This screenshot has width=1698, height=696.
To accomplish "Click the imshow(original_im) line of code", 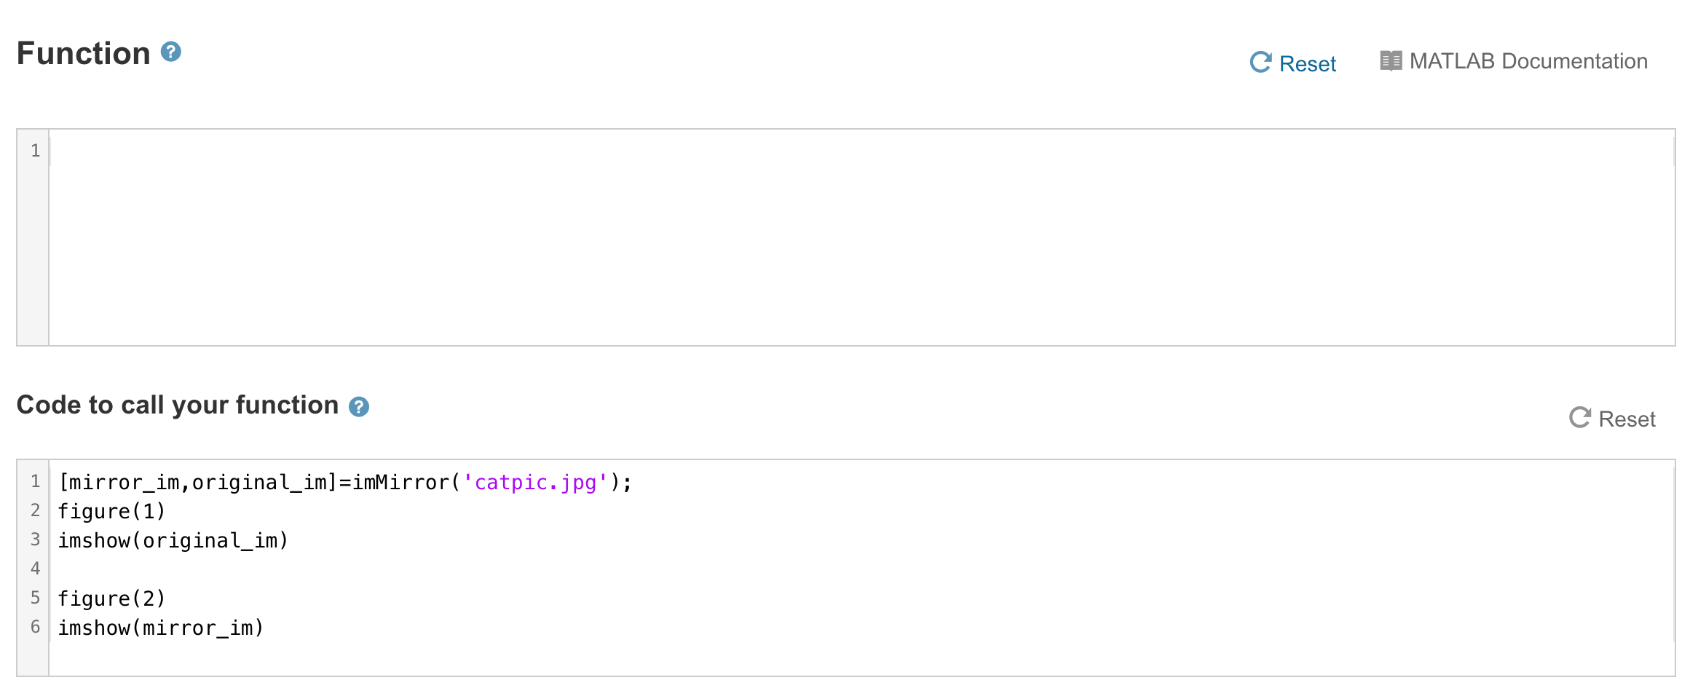I will (x=173, y=540).
